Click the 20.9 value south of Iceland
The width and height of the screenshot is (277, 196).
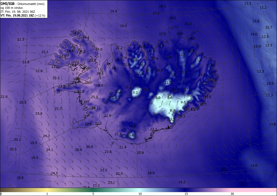point(140,153)
